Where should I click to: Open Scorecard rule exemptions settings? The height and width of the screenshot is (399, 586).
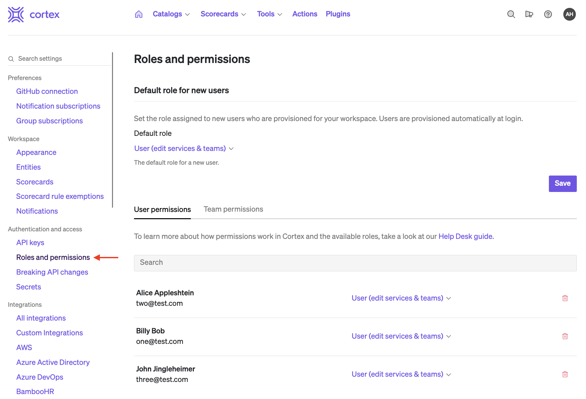point(60,196)
